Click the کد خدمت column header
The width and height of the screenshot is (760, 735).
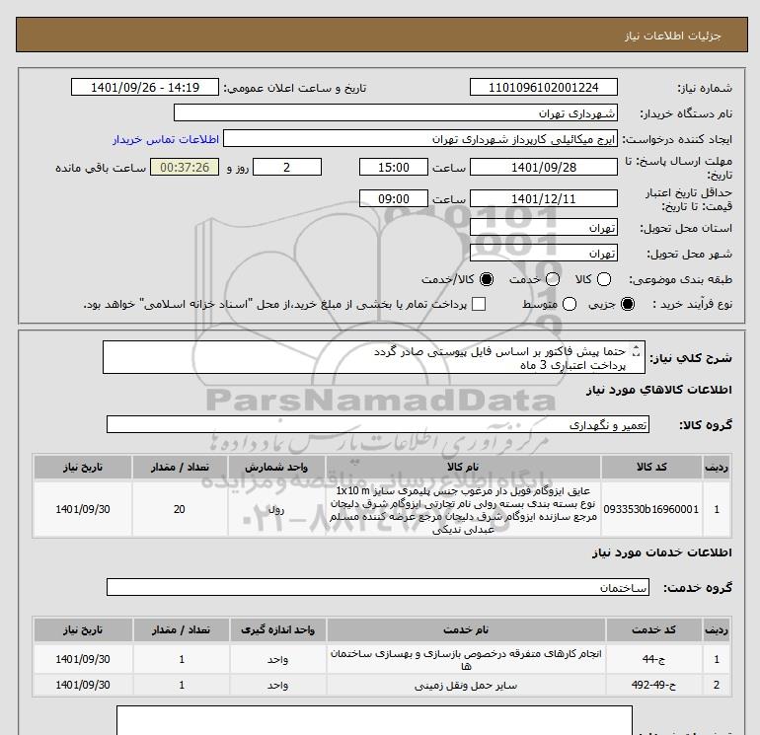click(653, 629)
